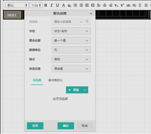Click the sigma aggregate icon
The width and height of the screenshot is (151, 134).
[x=140, y=5]
